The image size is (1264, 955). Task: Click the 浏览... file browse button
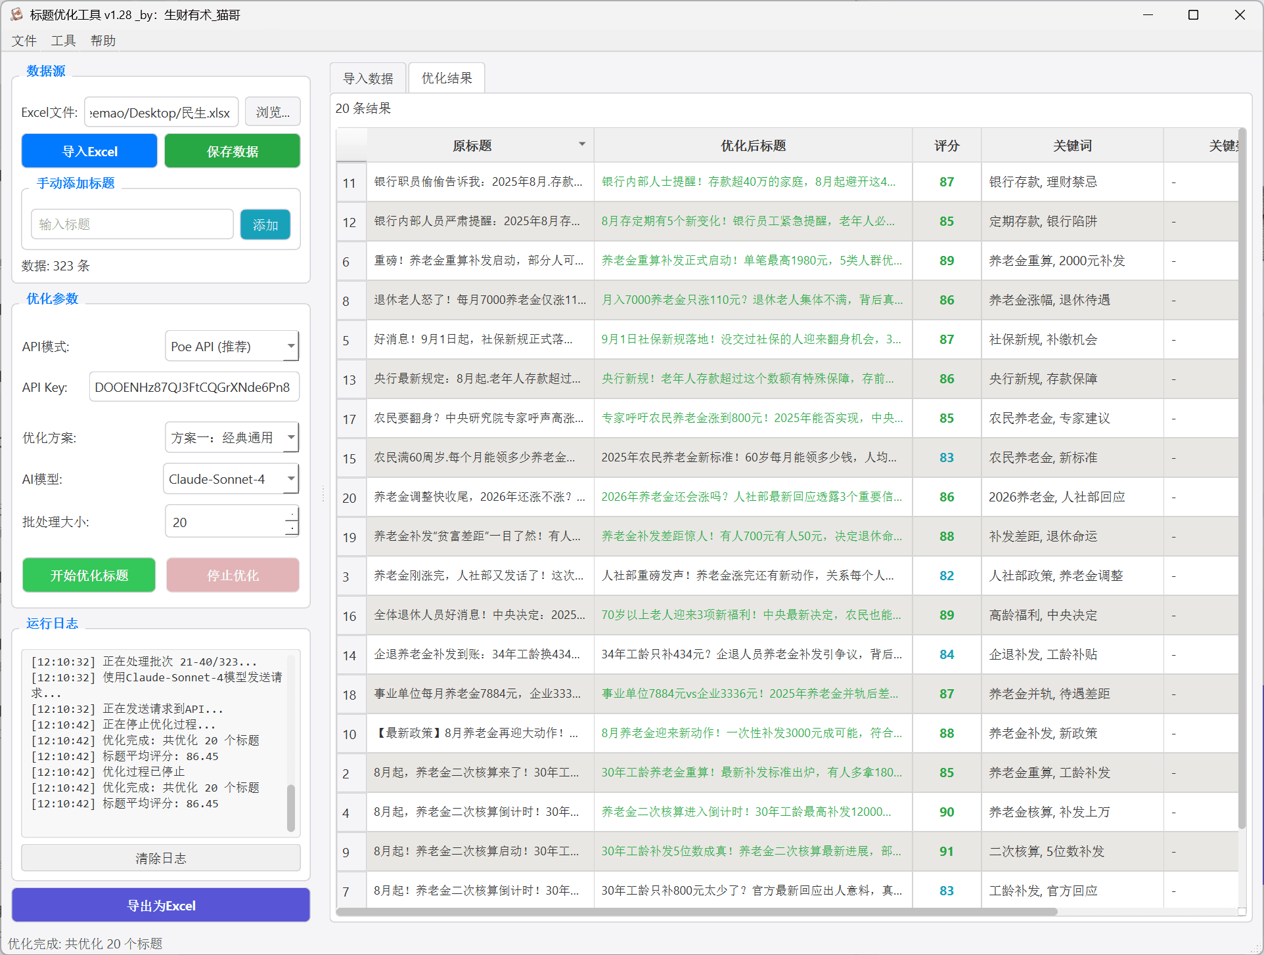(x=273, y=112)
